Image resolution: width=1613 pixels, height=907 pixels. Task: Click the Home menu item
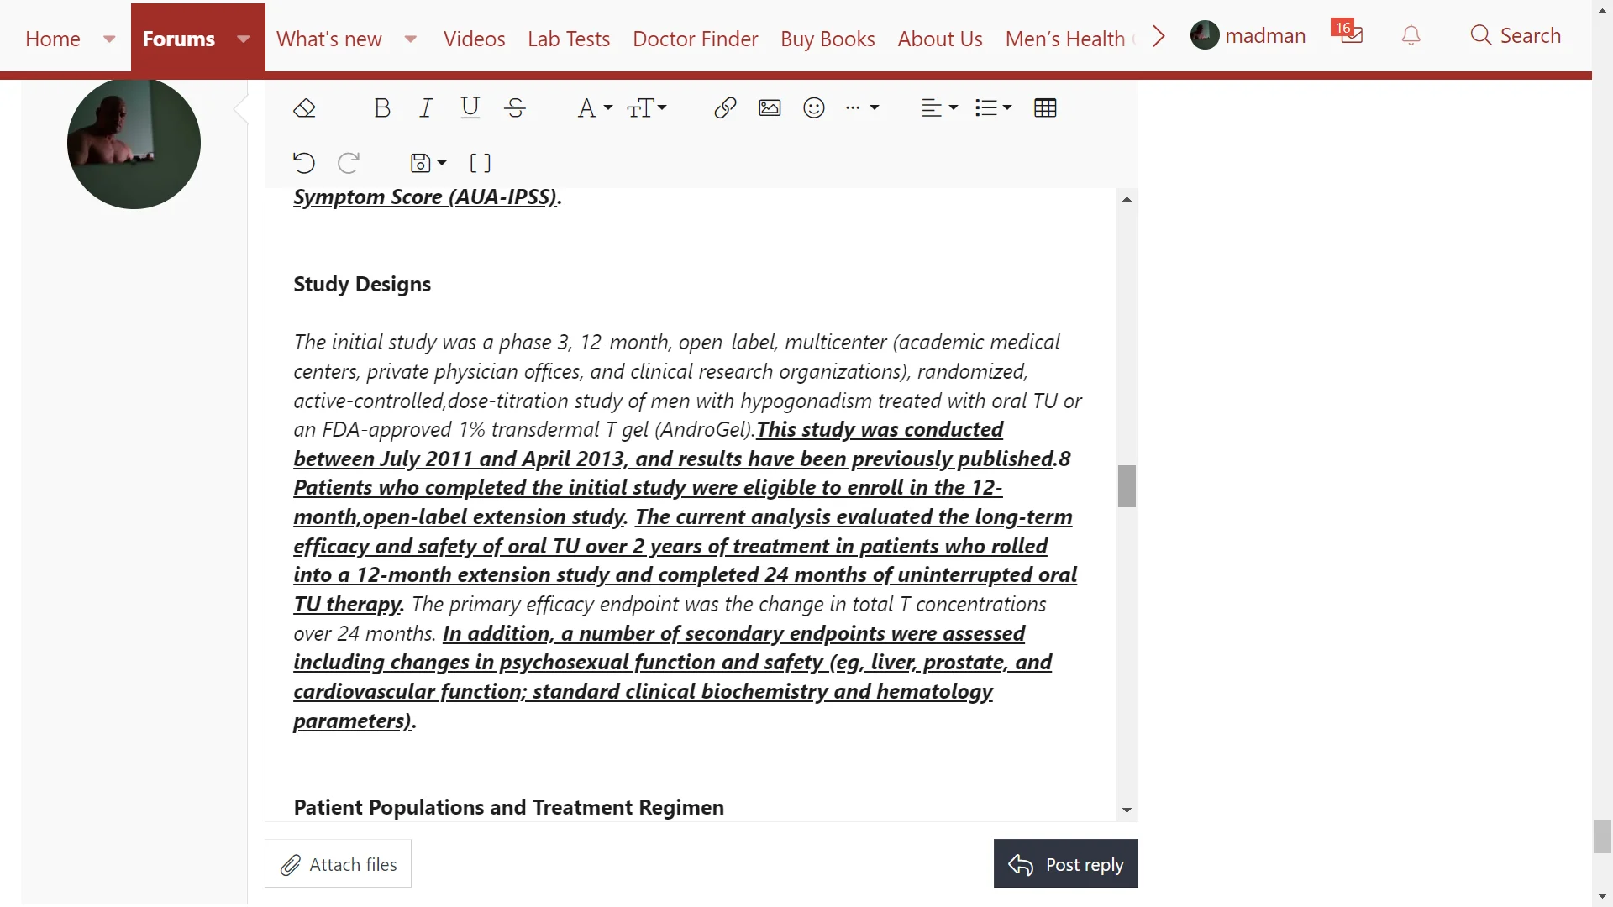(x=53, y=39)
